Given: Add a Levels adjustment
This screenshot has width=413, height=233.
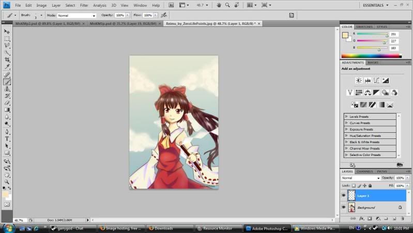Looking at the screenshot, I should click(368, 81).
